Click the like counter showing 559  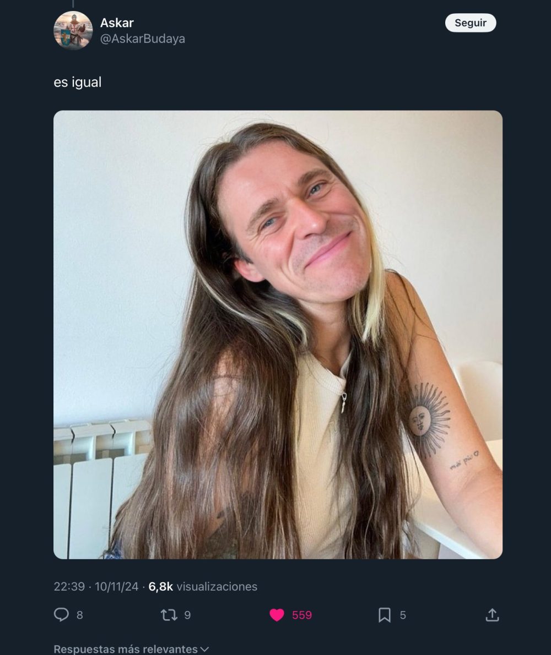(302, 616)
